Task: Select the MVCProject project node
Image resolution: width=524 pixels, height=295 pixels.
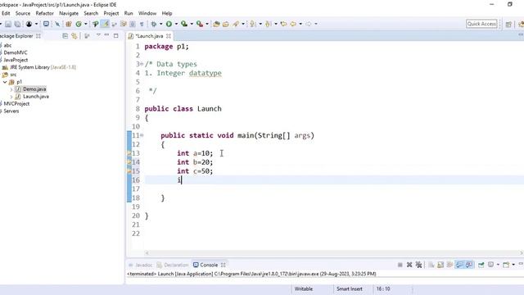Action: 16,104
